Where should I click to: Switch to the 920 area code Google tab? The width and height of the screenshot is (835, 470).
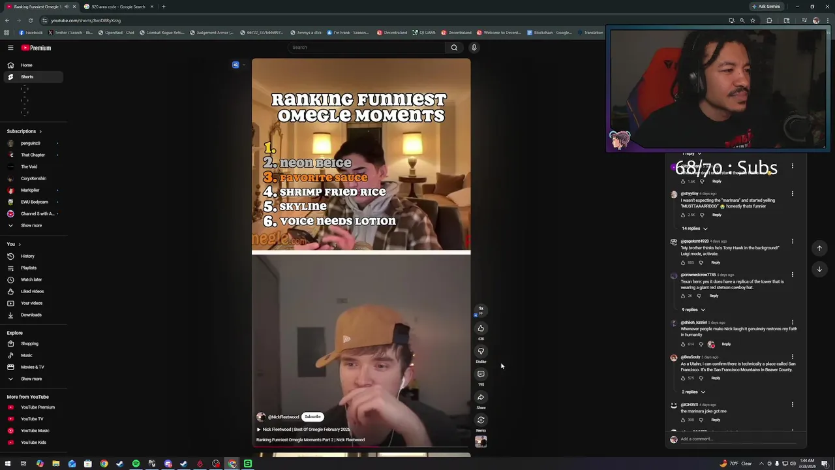pyautogui.click(x=119, y=7)
